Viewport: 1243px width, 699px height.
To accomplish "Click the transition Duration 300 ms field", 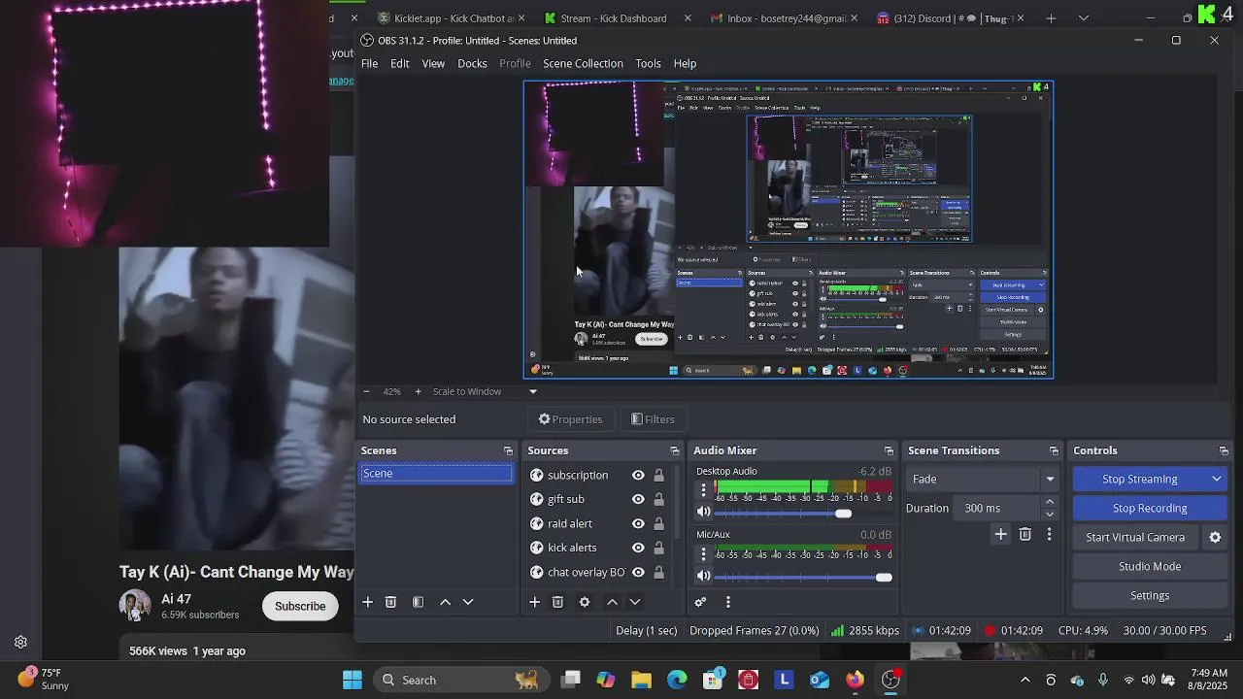I will [x=998, y=508].
